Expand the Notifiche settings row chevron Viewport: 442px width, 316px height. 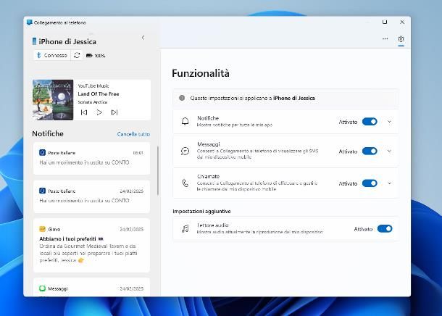(x=389, y=122)
